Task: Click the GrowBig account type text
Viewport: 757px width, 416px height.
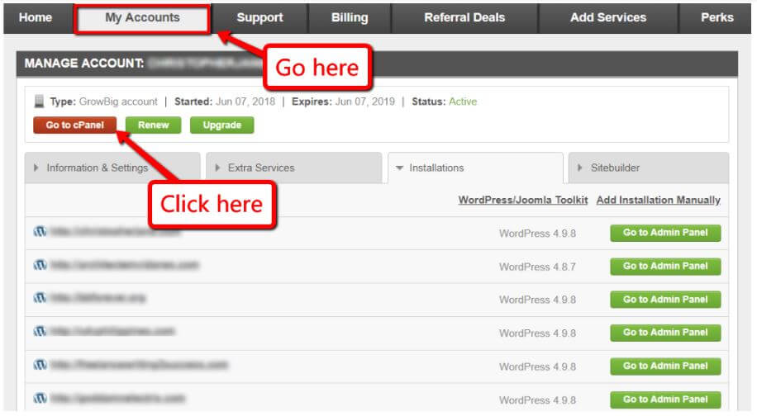Action: (x=118, y=102)
